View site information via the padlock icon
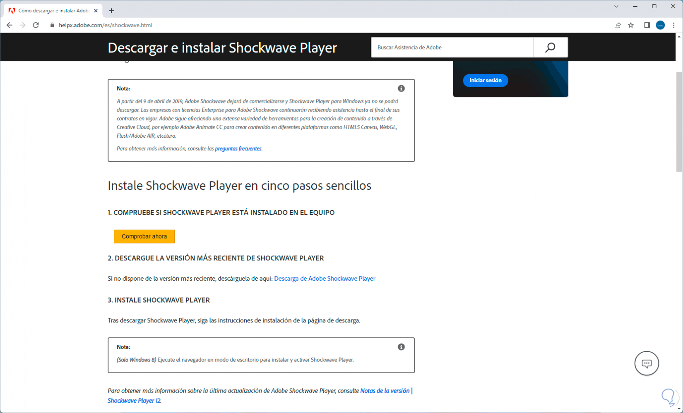 coord(52,25)
